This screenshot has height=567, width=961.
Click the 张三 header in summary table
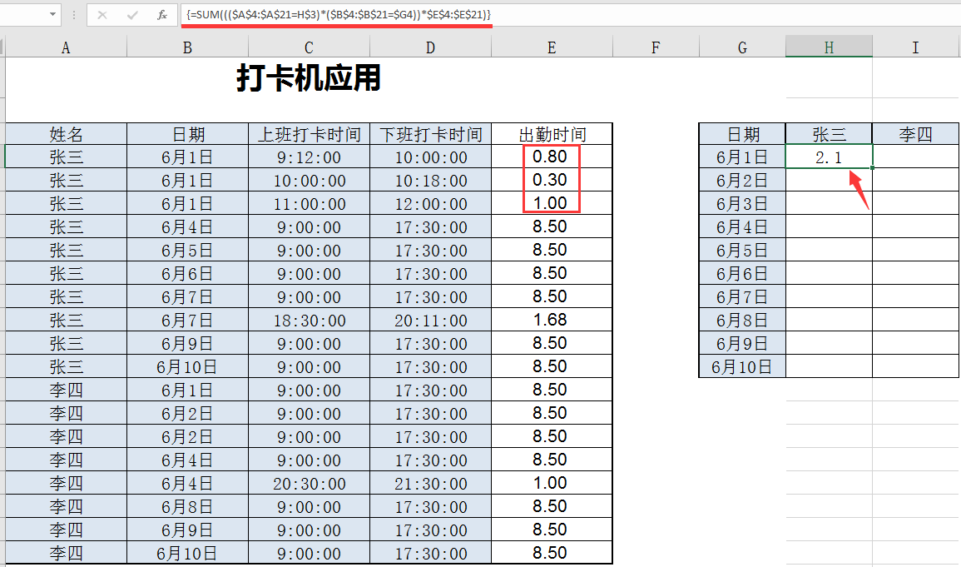click(x=829, y=133)
